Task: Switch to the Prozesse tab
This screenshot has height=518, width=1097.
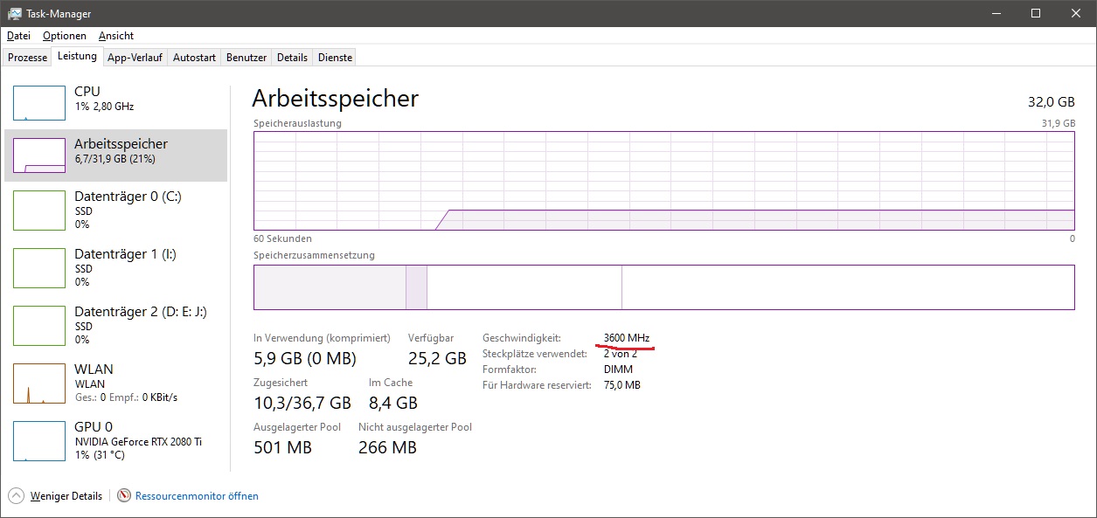Action: tap(27, 58)
